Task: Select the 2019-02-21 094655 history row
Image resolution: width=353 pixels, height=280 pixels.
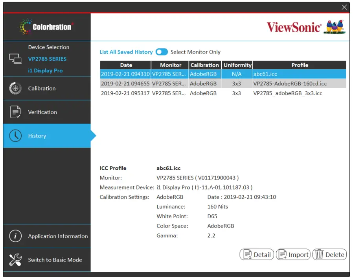Action: [x=223, y=83]
